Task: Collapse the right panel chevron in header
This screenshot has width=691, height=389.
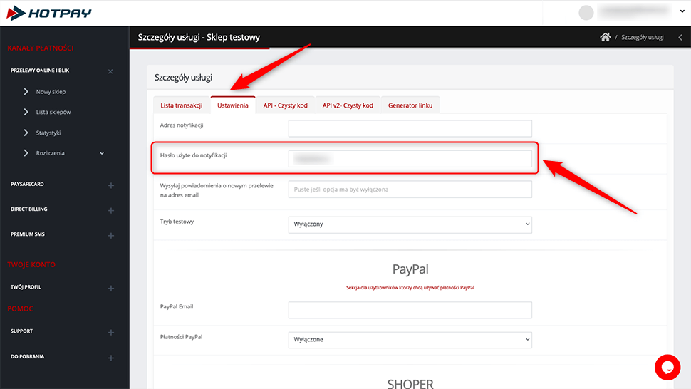Action: click(680, 38)
